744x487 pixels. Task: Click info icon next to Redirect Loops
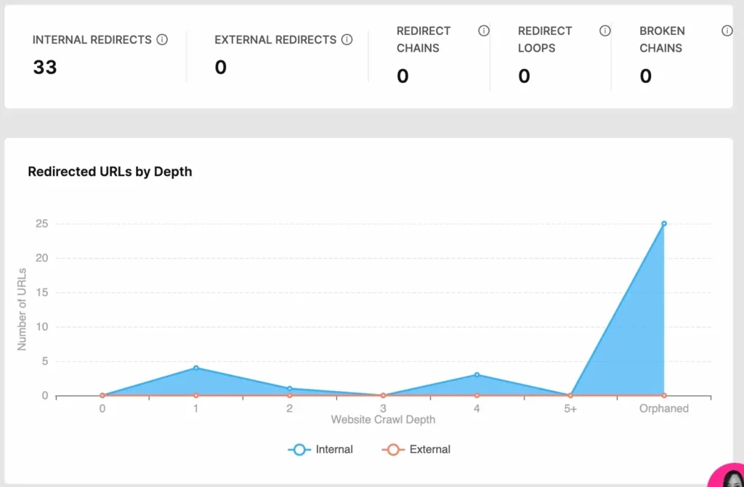click(x=604, y=31)
